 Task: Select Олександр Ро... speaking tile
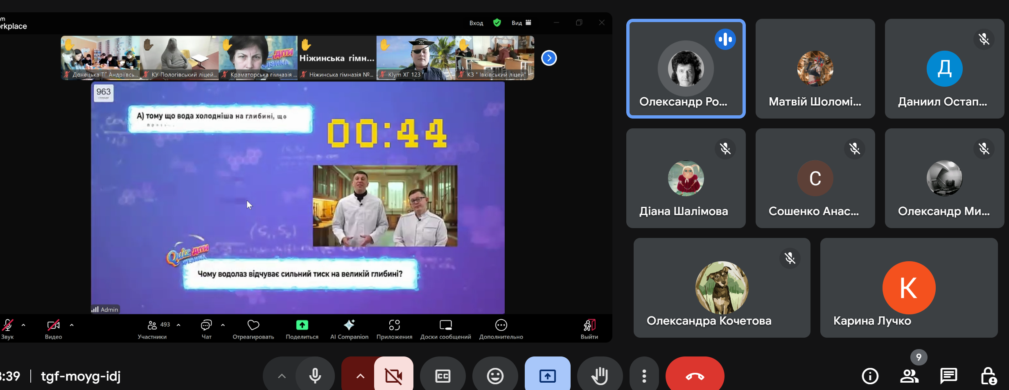click(x=686, y=69)
